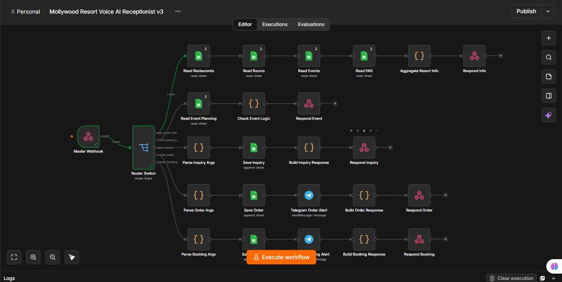The image size is (562, 282).
Task: Open the search nodes magnifier in sidebar
Action: coord(548,58)
